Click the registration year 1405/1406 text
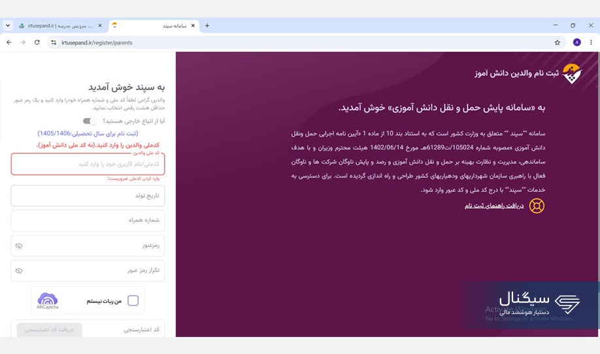The image size is (600, 354). click(x=88, y=133)
